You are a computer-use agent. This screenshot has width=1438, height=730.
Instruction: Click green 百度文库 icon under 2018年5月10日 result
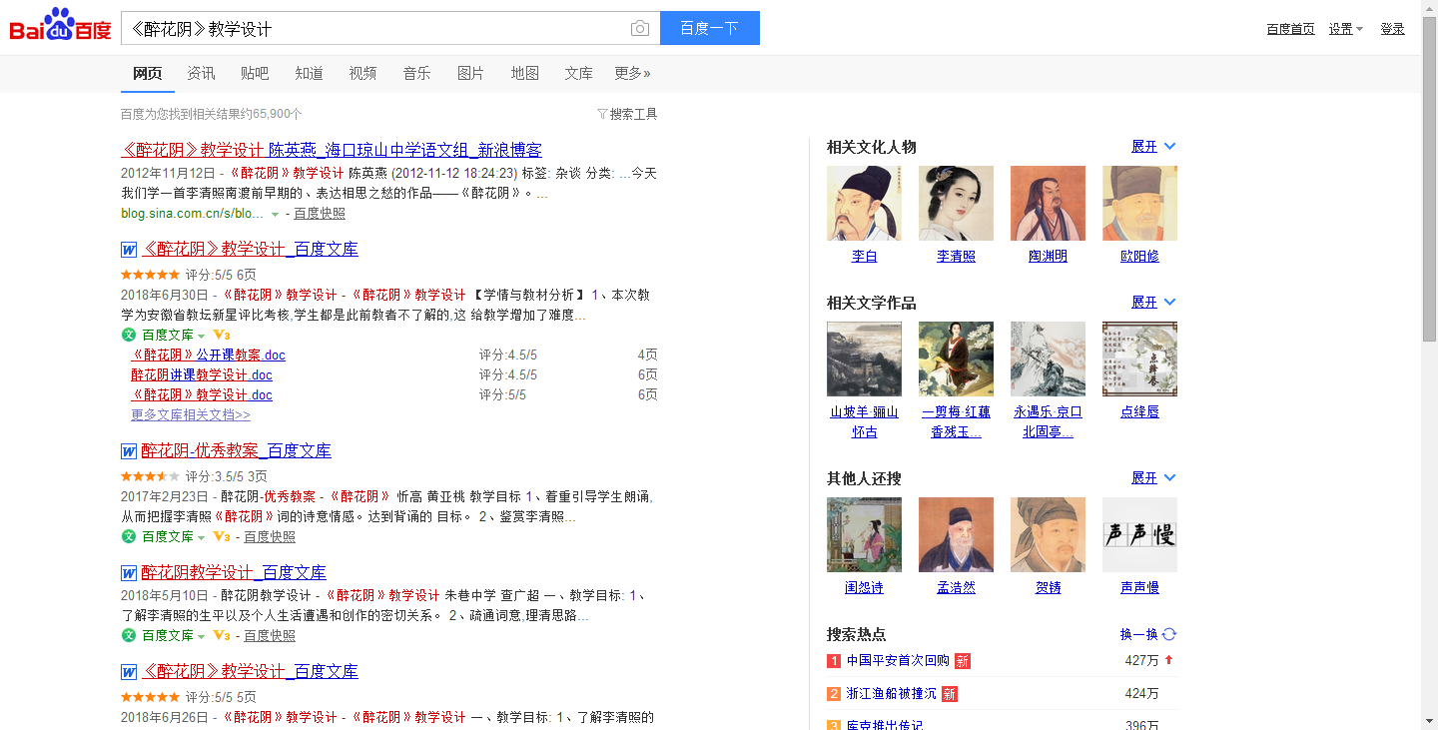click(x=129, y=635)
